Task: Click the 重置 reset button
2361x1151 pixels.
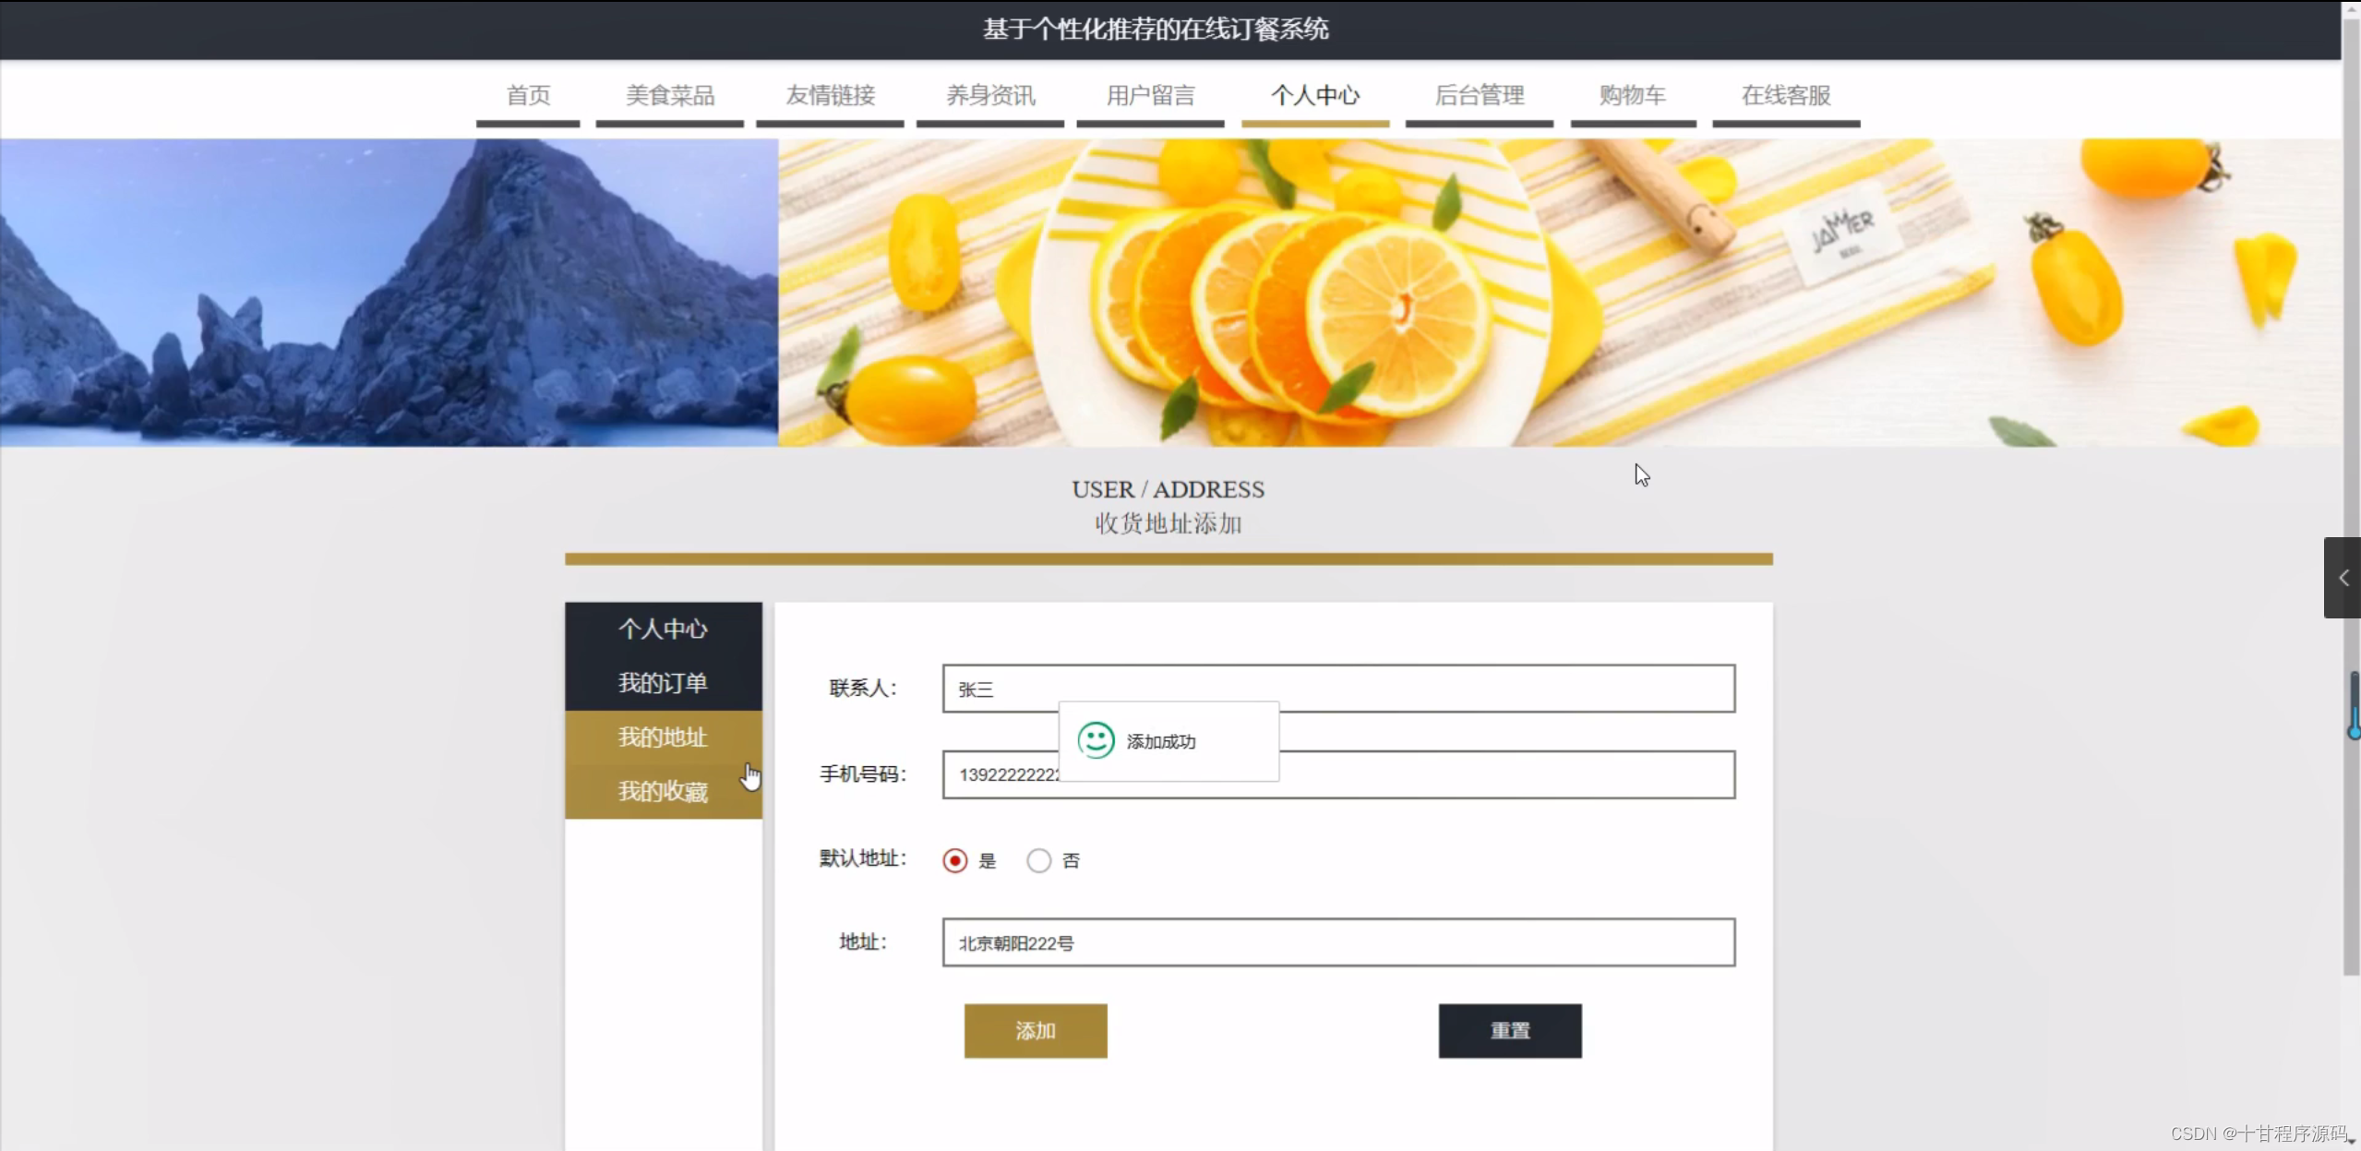Action: [x=1510, y=1031]
